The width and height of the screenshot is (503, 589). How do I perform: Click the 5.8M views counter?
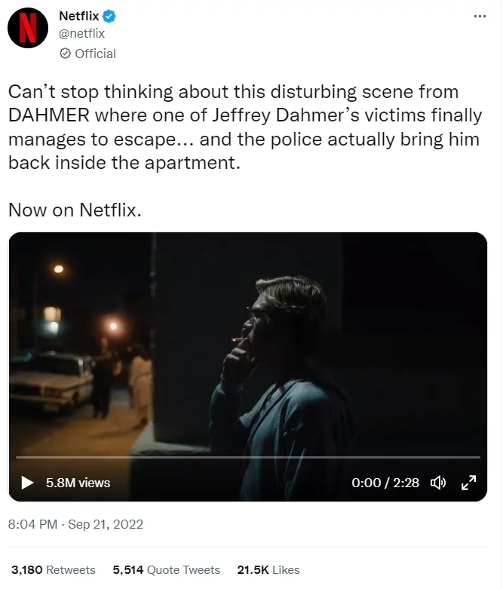coord(78,483)
